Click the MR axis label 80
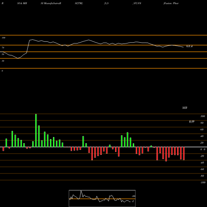Viewport: 207px width, 207px height. point(202,123)
